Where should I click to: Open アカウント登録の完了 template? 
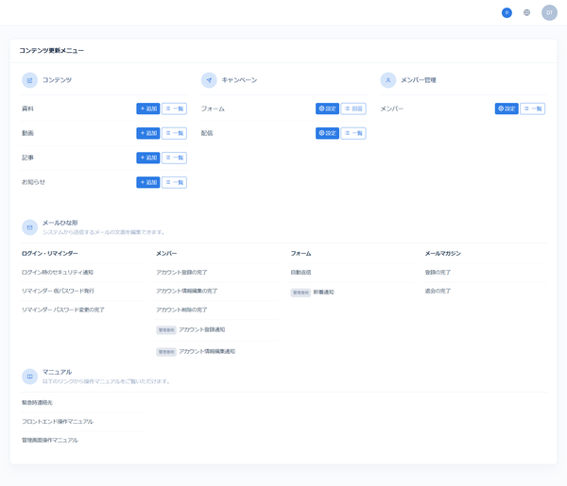tap(181, 272)
